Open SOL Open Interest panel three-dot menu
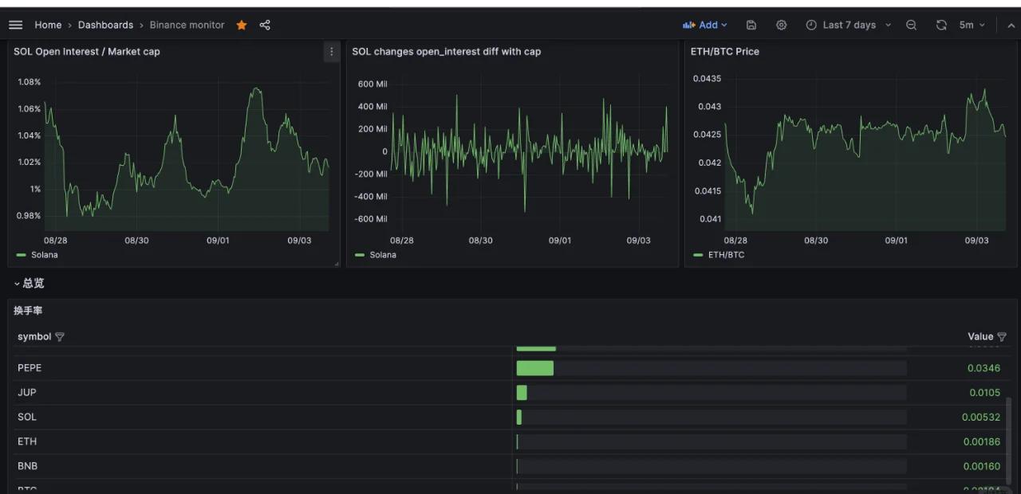The image size is (1021, 494). click(331, 52)
